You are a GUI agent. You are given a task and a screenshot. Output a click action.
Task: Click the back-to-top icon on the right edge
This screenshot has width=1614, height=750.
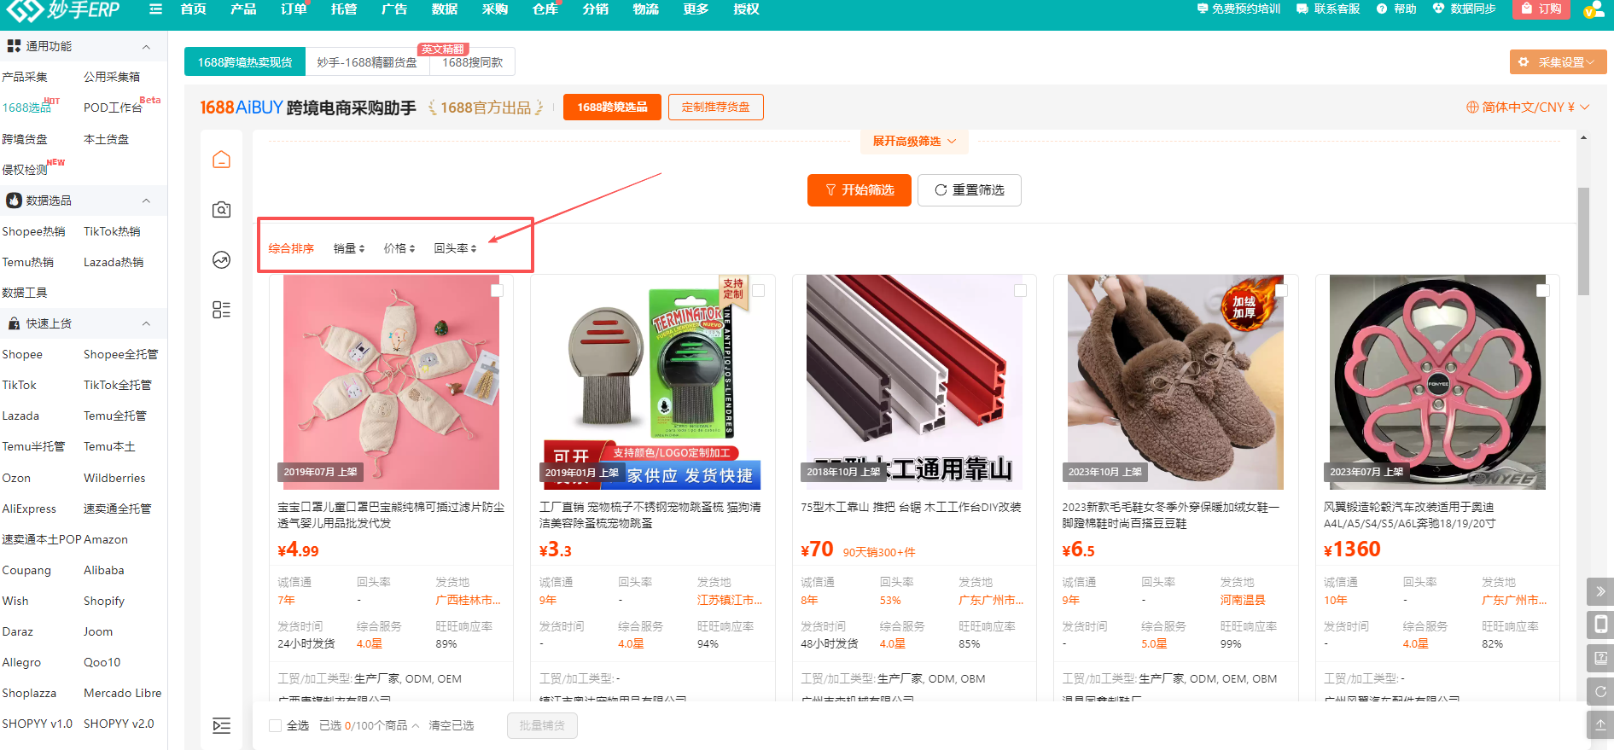click(x=1600, y=724)
